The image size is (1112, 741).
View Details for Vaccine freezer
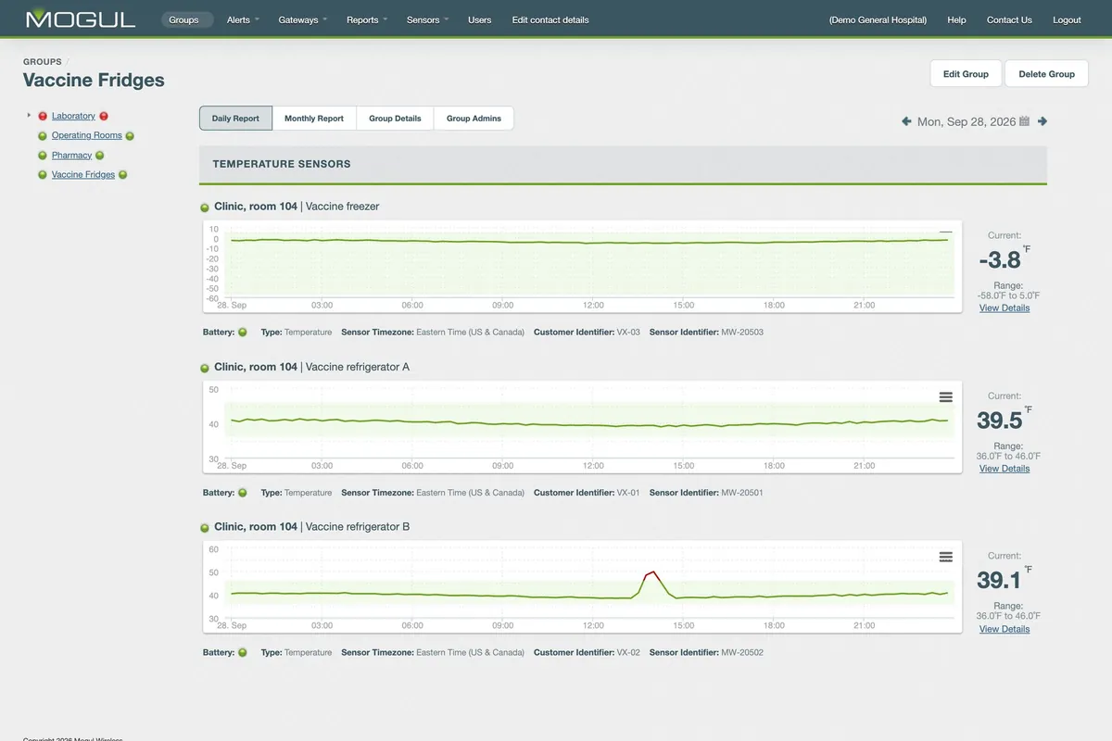point(1005,308)
